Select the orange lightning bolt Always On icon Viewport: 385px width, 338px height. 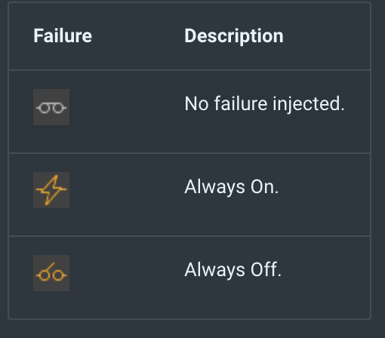(x=51, y=190)
